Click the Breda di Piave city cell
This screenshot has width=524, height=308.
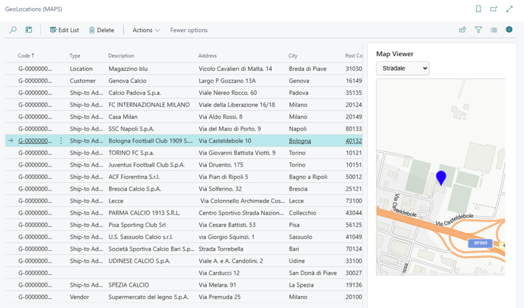tap(308, 69)
